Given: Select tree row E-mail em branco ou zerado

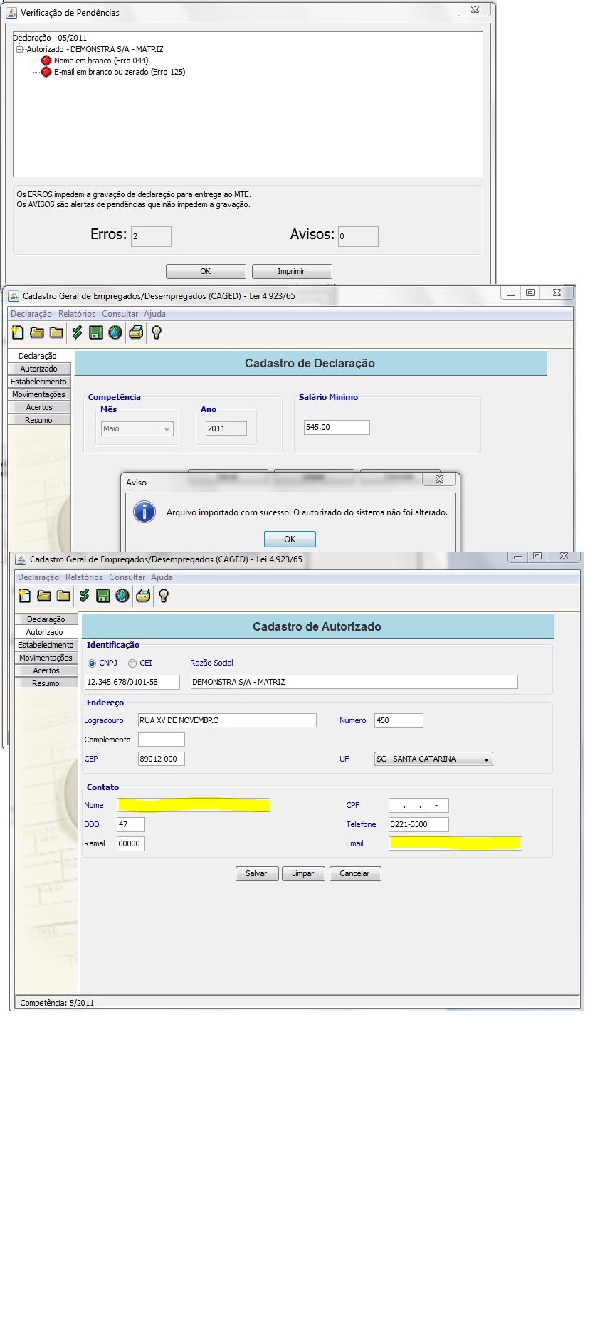Looking at the screenshot, I should pyautogui.click(x=120, y=72).
